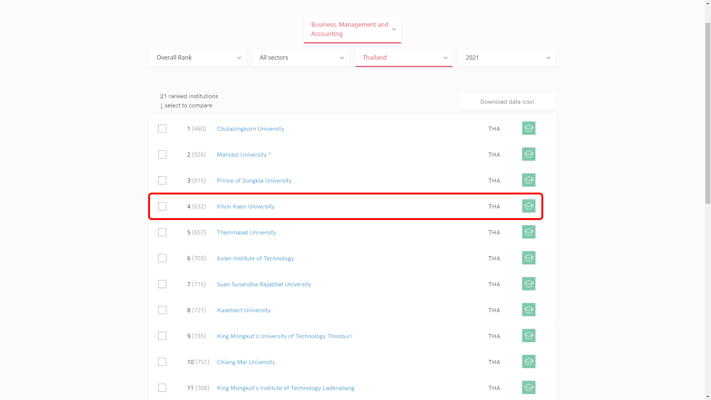Image resolution: width=711 pixels, height=400 pixels.
Task: Click the graduation cap icon for Kasetsart University
Action: tap(528, 310)
